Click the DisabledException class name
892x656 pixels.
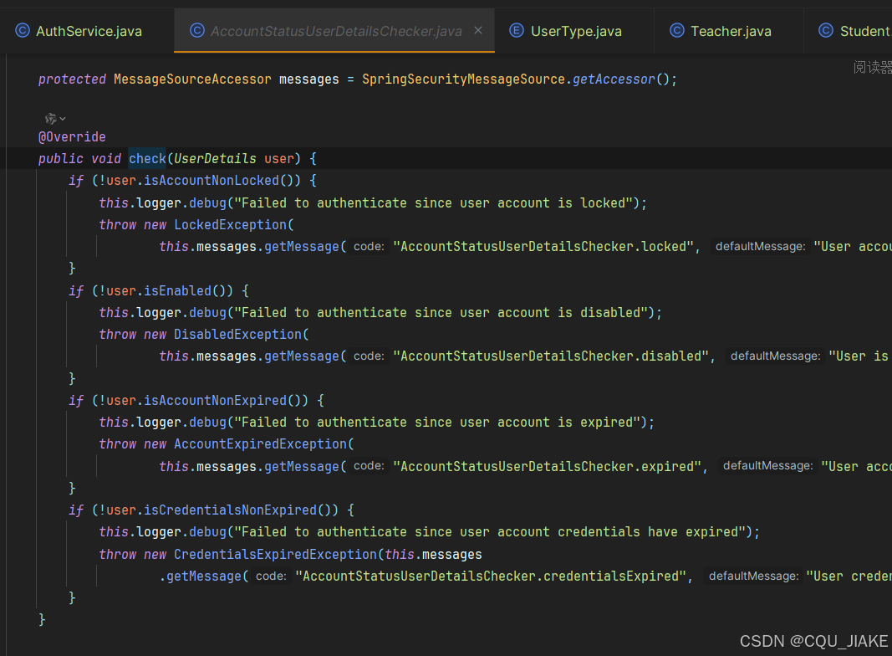click(x=237, y=335)
